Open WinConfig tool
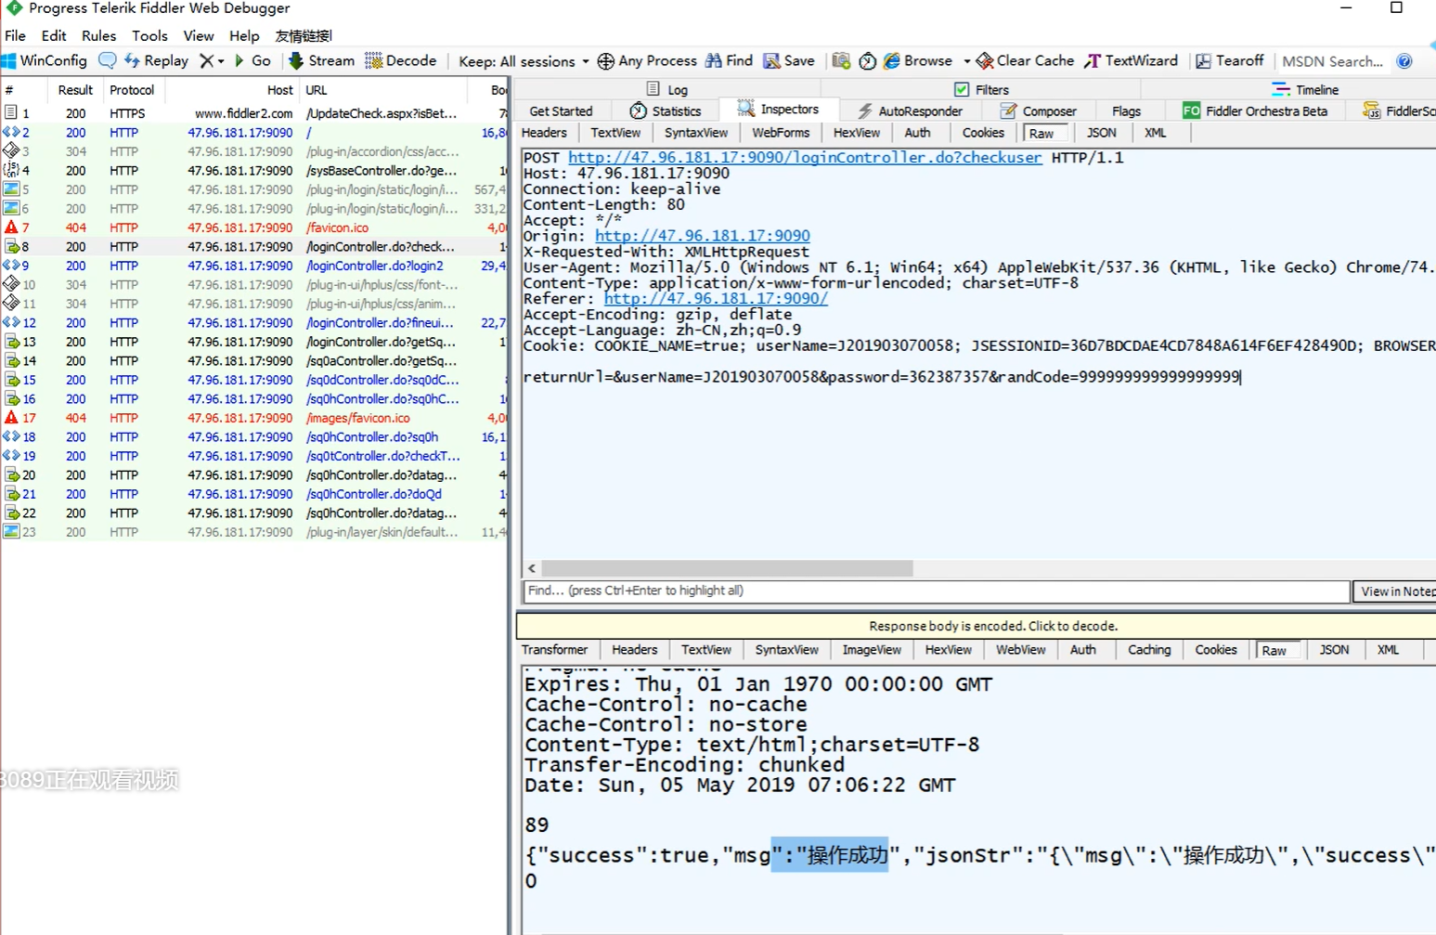The width and height of the screenshot is (1436, 935). (x=45, y=60)
